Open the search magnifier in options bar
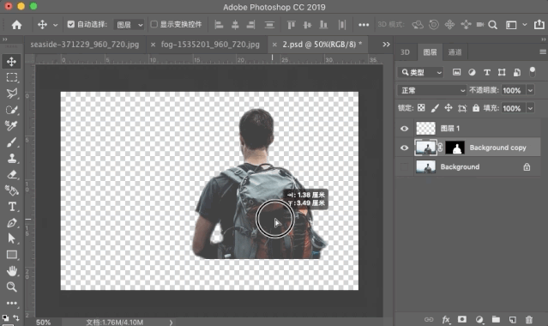Image resolution: width=548 pixels, height=326 pixels. (493, 25)
